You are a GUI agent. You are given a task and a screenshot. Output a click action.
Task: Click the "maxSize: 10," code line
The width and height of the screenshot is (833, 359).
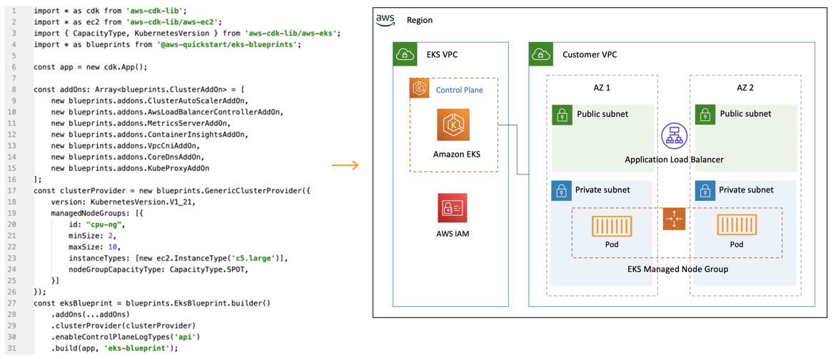[x=94, y=247]
